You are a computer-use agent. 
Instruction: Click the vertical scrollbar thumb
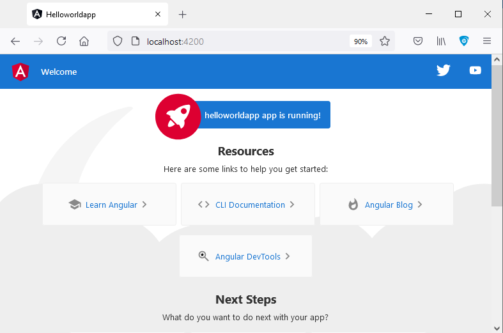[497, 136]
